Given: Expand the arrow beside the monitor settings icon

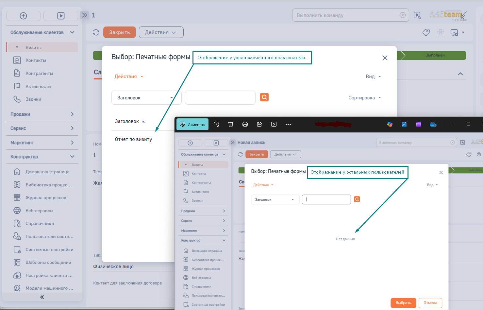Looking at the screenshot, I should [463, 32].
